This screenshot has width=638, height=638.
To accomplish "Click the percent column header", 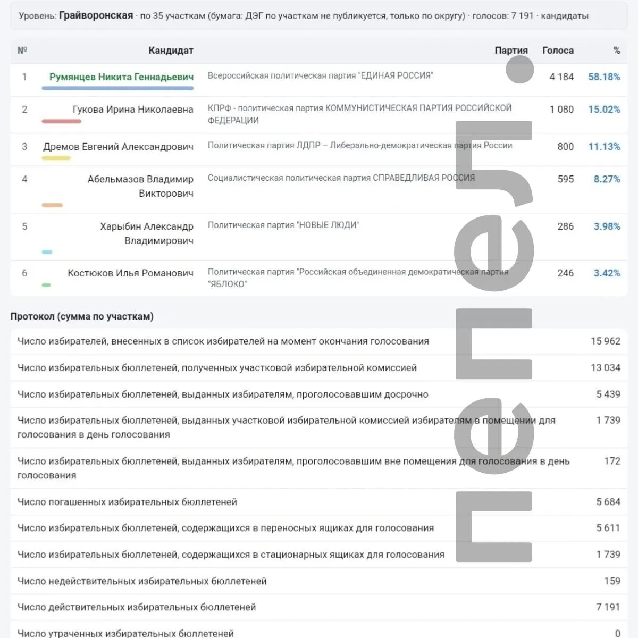I will tap(617, 51).
